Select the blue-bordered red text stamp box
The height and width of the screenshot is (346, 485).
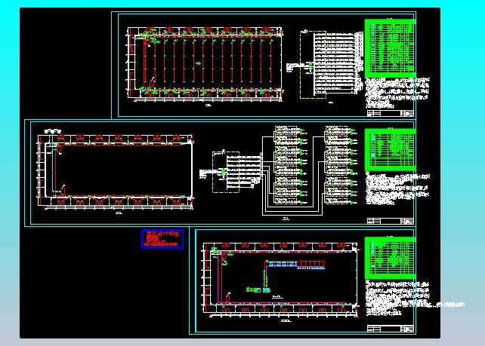tap(162, 239)
